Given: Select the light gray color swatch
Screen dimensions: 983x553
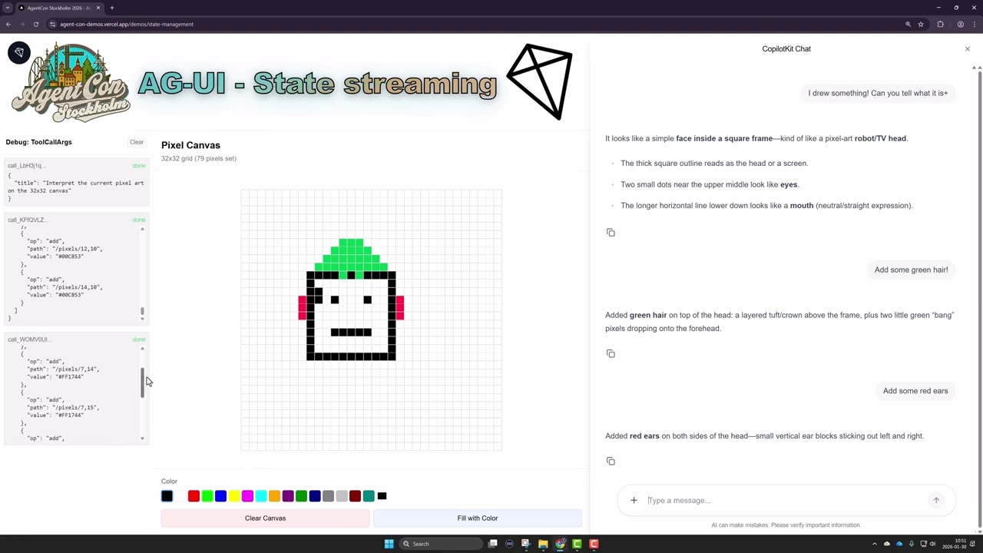Looking at the screenshot, I should pos(342,496).
